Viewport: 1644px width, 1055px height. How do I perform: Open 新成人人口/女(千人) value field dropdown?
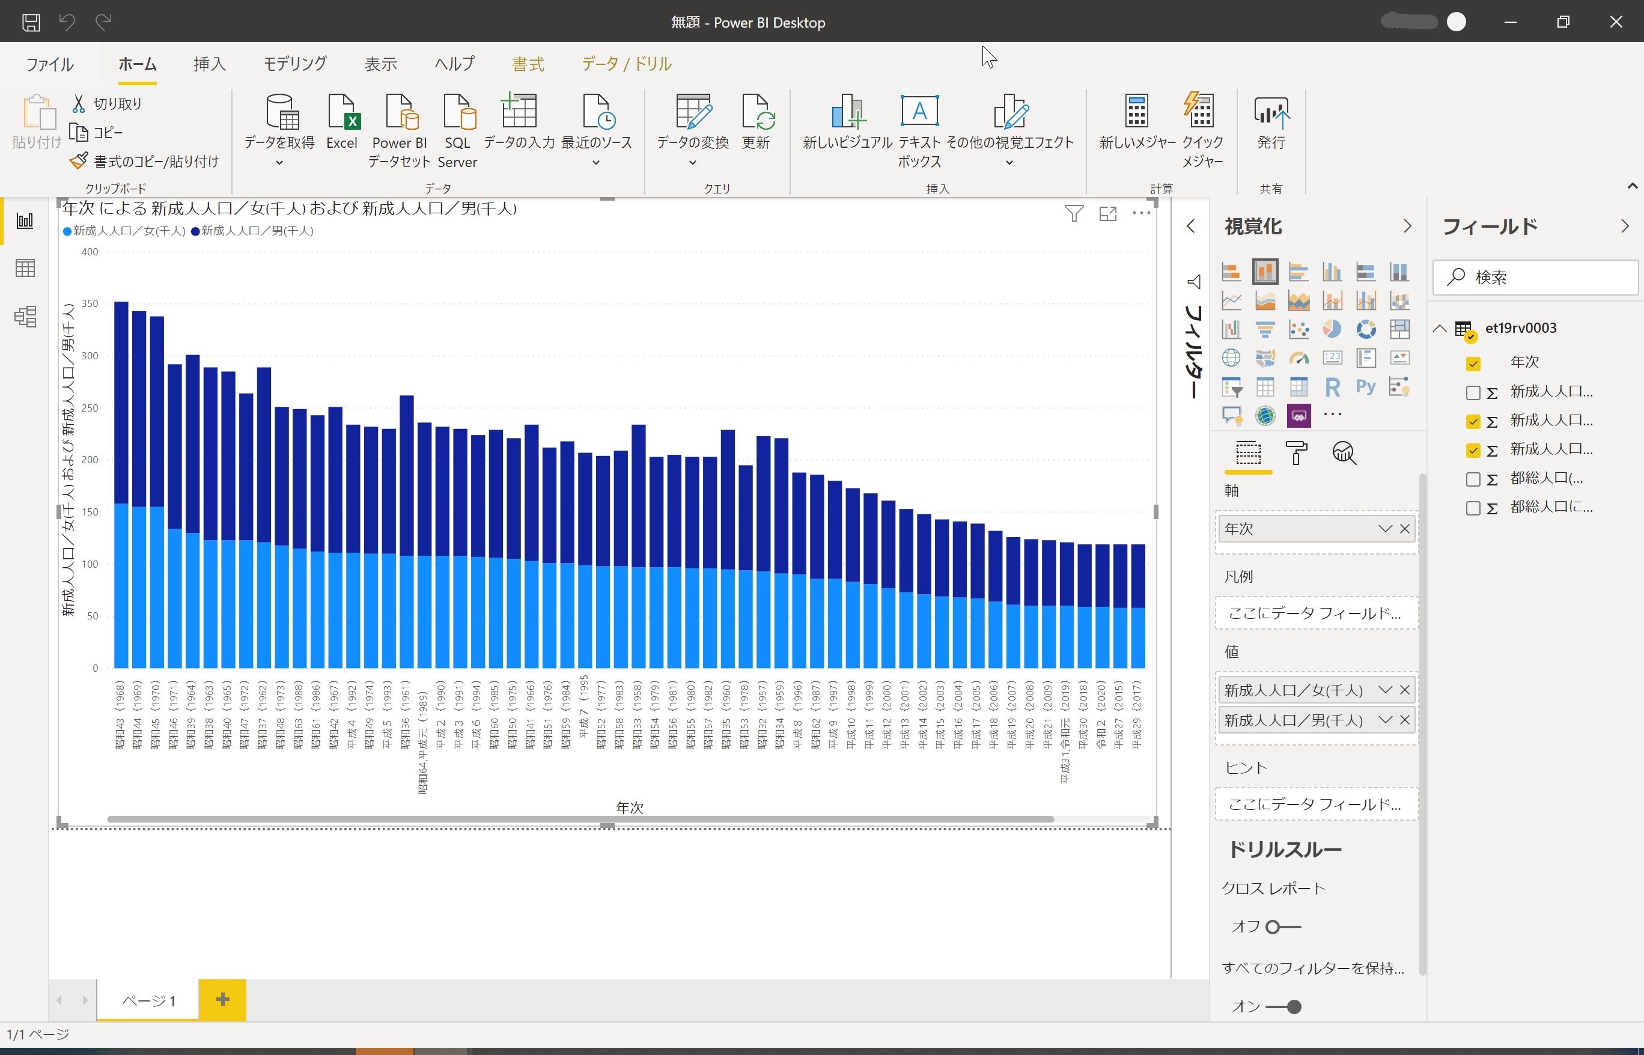[1384, 690]
